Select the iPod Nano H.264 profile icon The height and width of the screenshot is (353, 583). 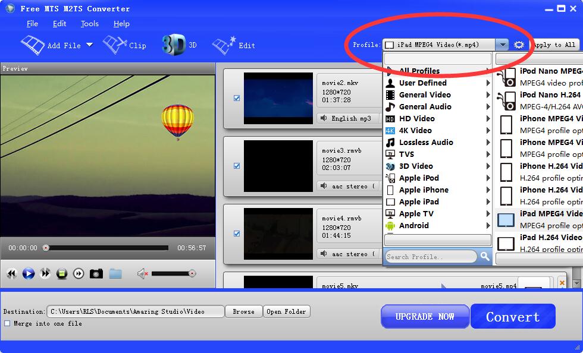click(507, 100)
